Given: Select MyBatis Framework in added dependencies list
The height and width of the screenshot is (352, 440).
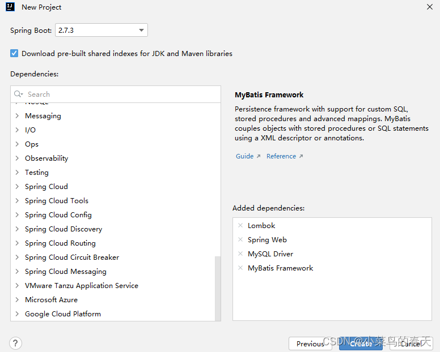Looking at the screenshot, I should click(x=280, y=268).
